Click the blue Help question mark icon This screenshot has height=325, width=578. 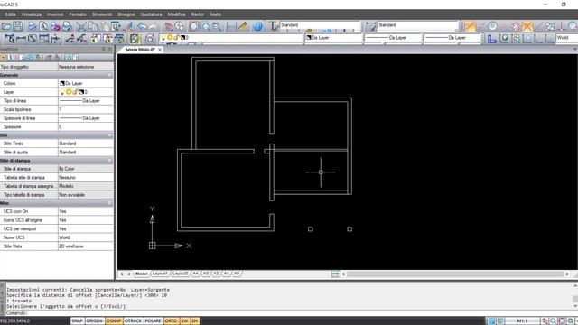[257, 26]
